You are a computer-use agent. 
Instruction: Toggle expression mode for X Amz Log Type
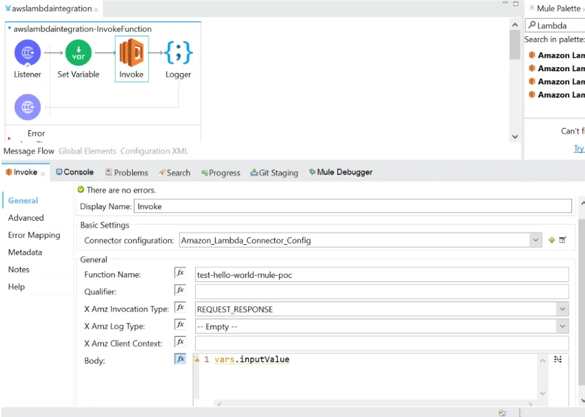click(180, 324)
